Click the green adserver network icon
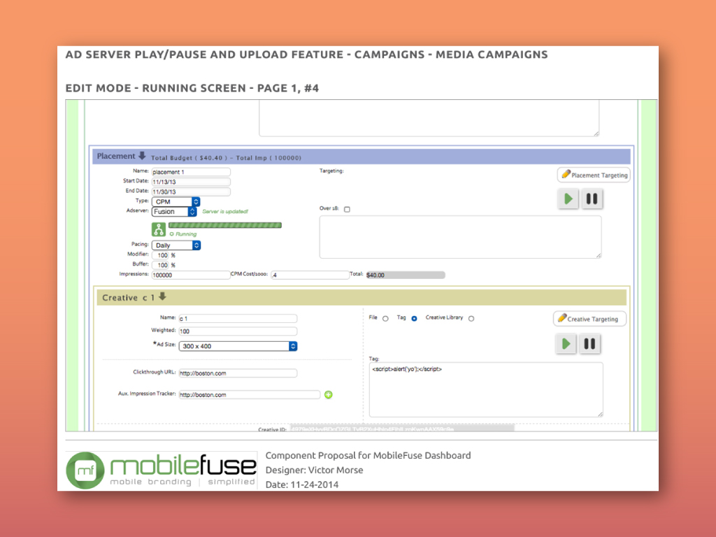The height and width of the screenshot is (537, 716). click(x=159, y=229)
